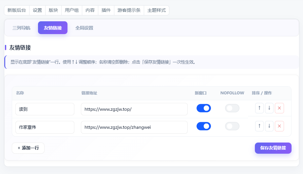303x174 pixels.
Task: Switch to the 三列导航 tab
Action: 21,28
